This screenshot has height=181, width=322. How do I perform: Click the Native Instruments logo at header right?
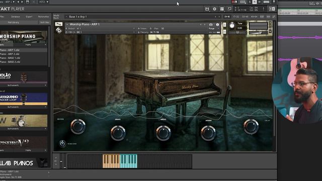click(272, 9)
